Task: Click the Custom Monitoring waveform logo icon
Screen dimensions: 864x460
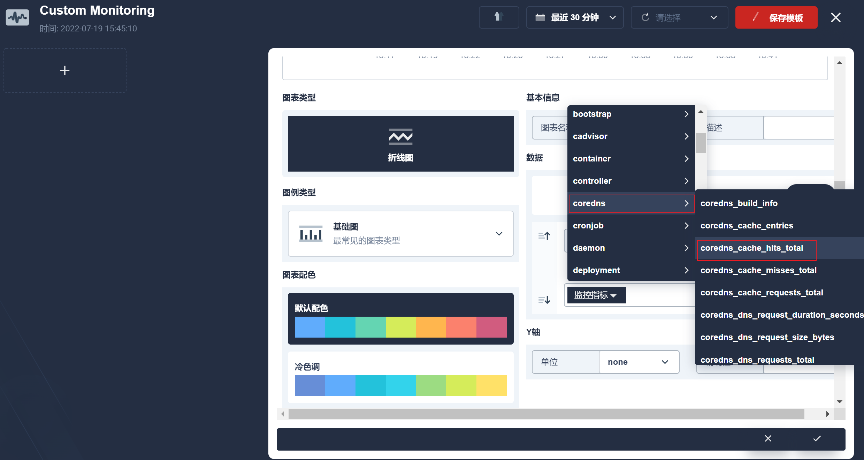Action: [x=17, y=17]
